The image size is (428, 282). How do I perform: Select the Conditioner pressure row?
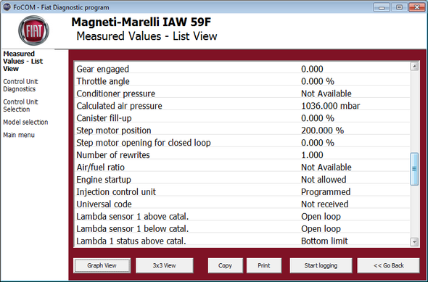click(242, 94)
